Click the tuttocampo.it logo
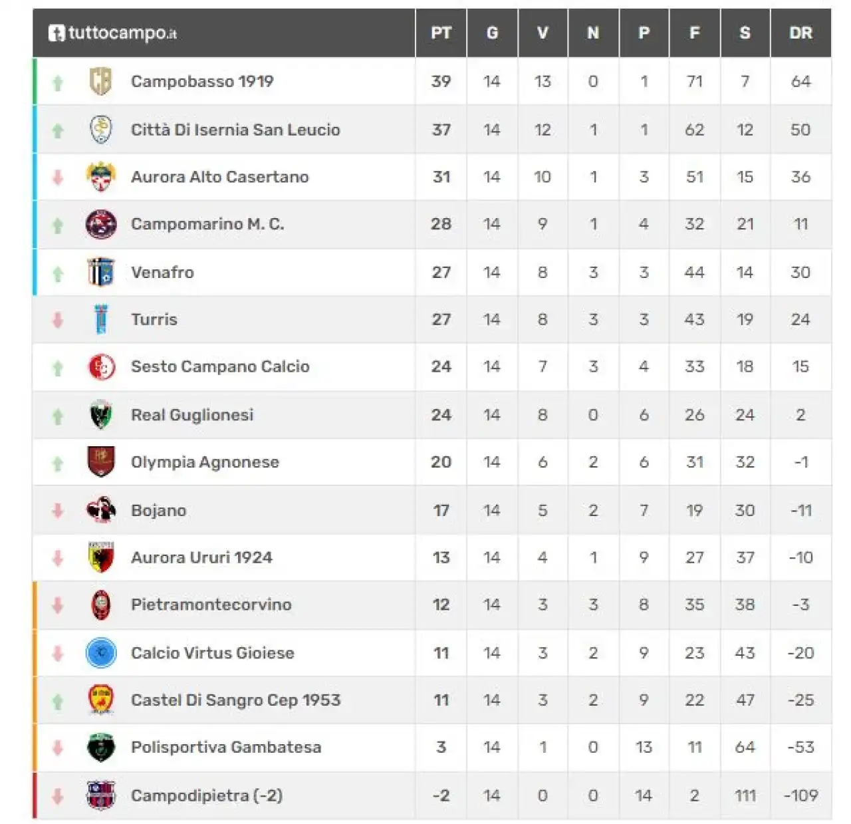The width and height of the screenshot is (851, 824). (112, 33)
